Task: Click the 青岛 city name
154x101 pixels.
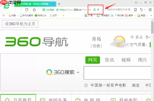Action: pyautogui.click(x=96, y=39)
